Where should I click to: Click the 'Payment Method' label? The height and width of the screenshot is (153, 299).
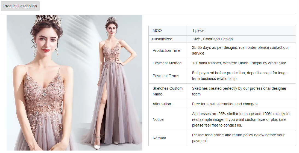click(167, 63)
